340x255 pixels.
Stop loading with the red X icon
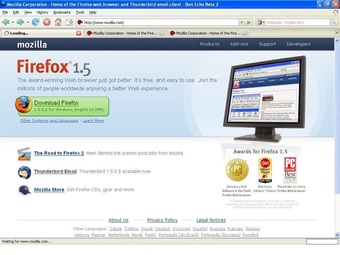coord(46,22)
